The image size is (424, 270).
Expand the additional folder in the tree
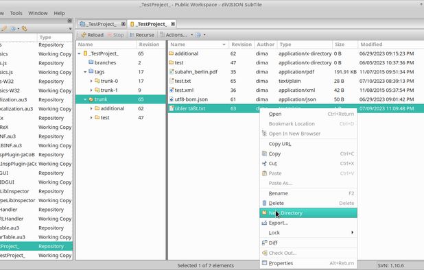click(x=91, y=108)
